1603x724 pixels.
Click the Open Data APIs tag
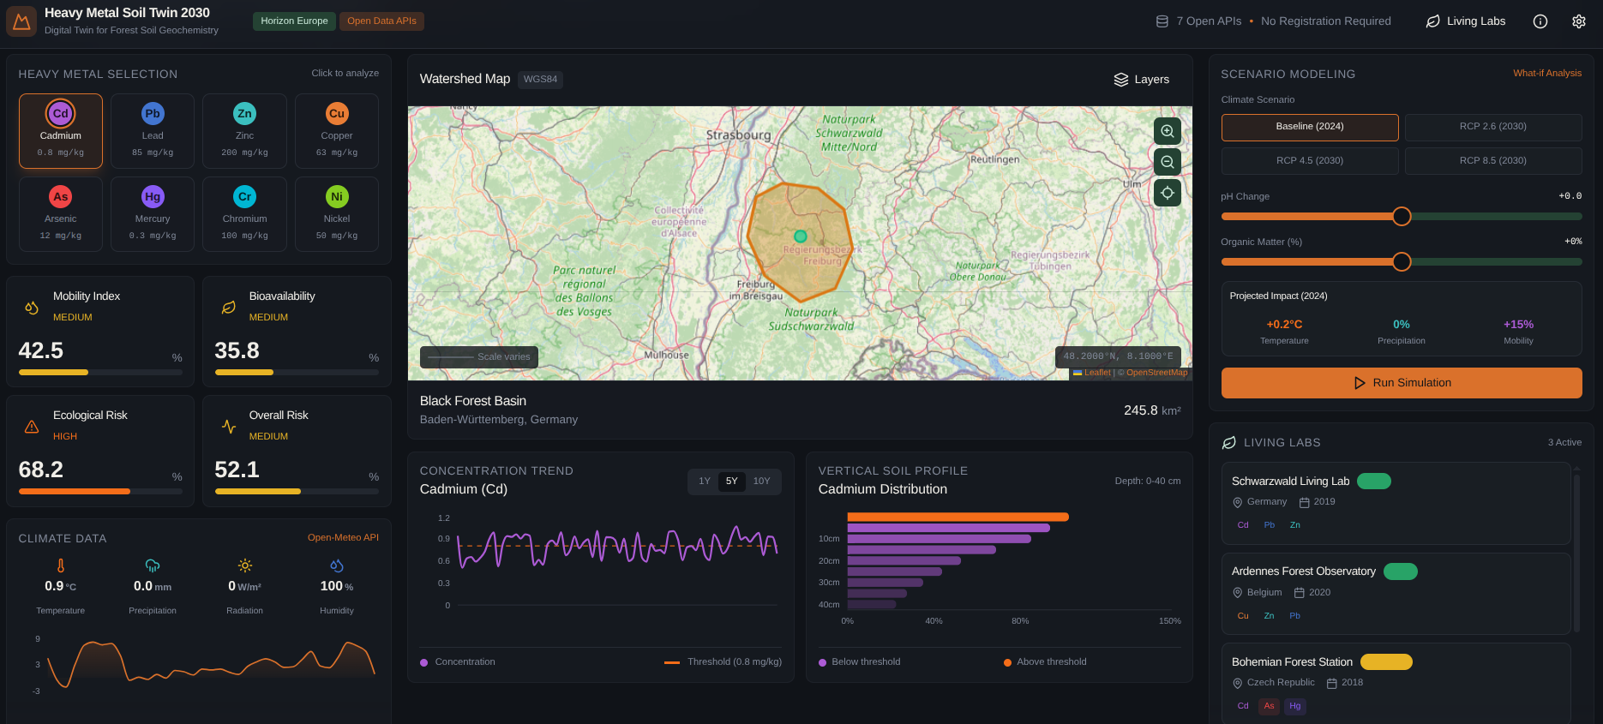[381, 21]
